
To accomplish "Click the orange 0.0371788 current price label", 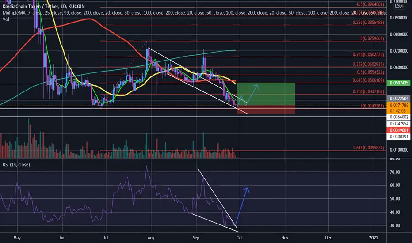I will (399, 105).
